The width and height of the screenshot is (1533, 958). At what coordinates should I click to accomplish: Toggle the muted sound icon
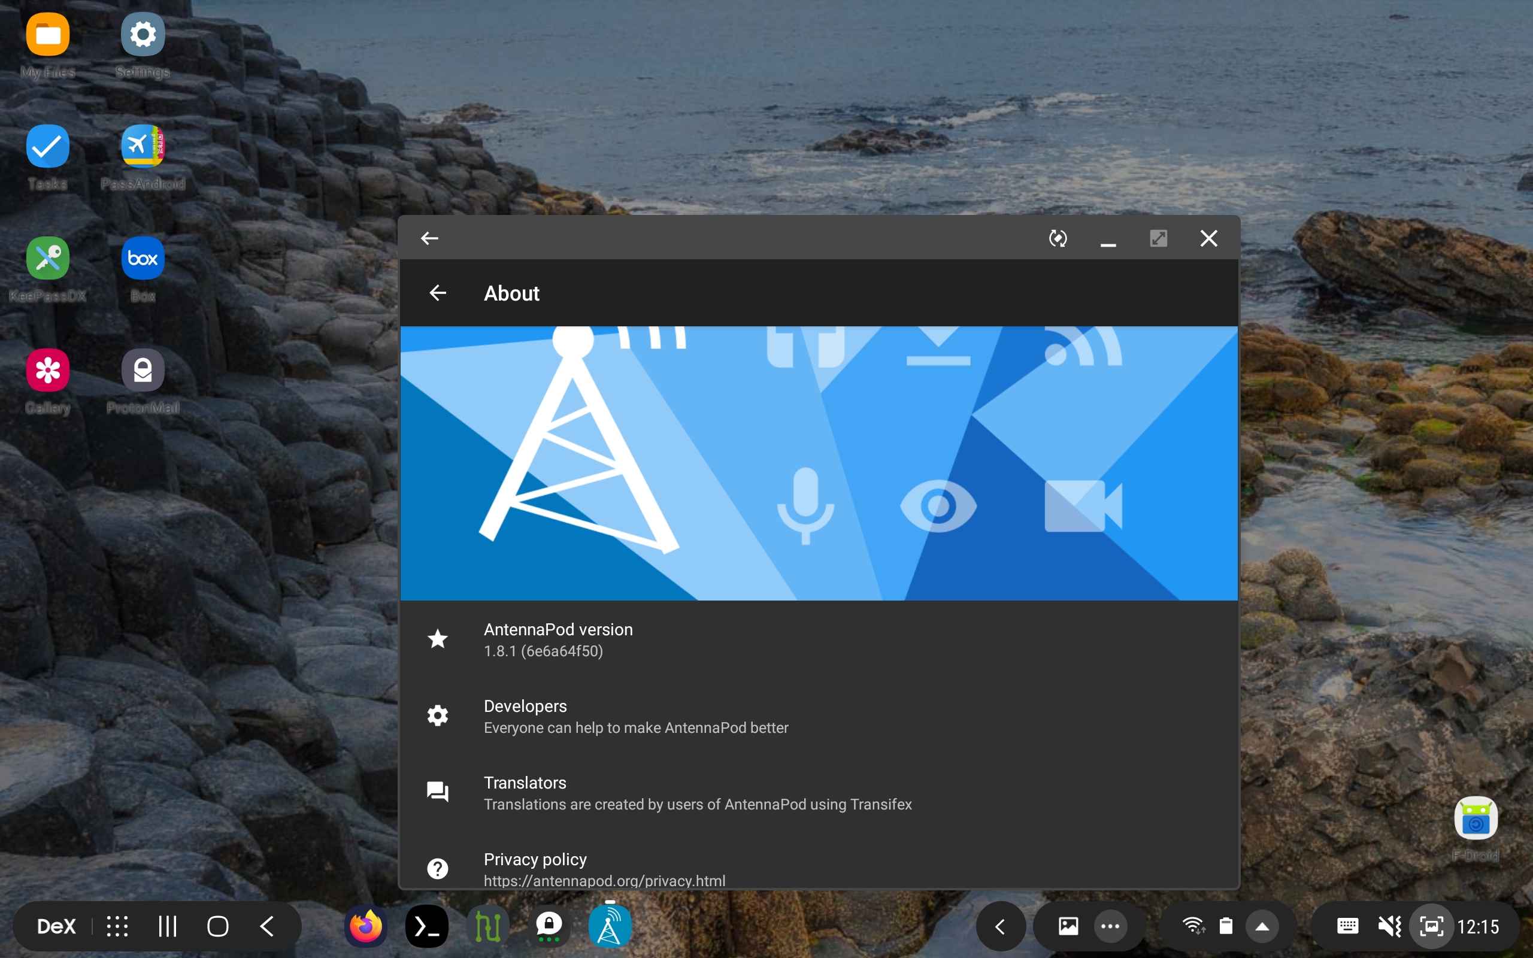click(1389, 926)
